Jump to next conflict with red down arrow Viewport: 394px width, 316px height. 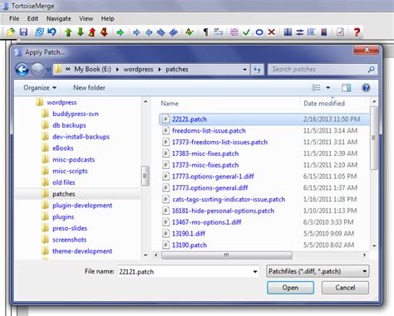coord(104,32)
